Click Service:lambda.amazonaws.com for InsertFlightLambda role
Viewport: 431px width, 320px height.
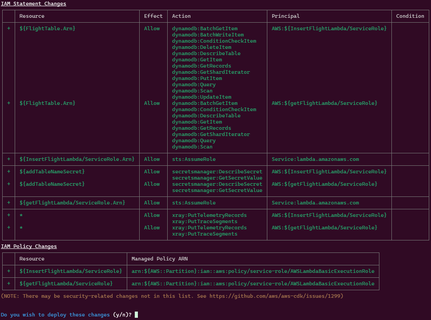click(315, 159)
